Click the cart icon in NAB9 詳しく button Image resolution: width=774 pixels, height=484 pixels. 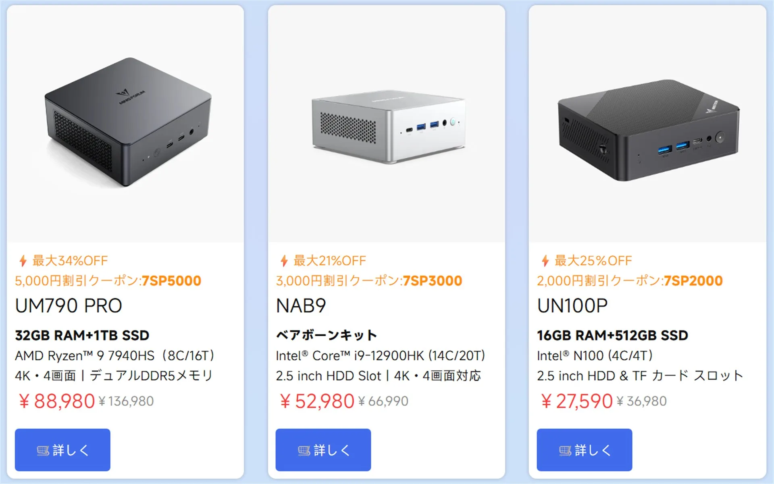pos(304,451)
